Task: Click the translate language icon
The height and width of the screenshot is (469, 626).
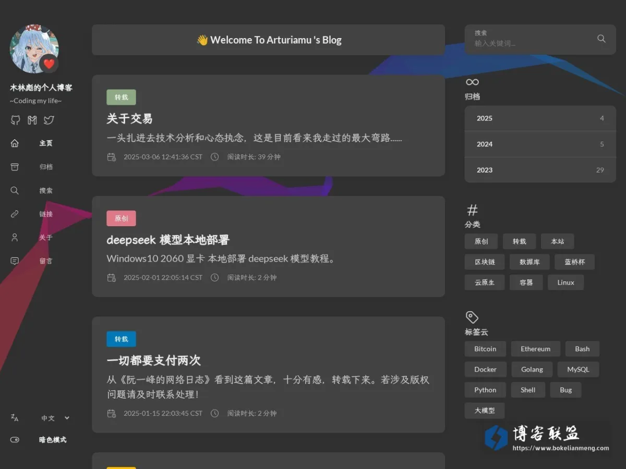Action: click(x=15, y=417)
